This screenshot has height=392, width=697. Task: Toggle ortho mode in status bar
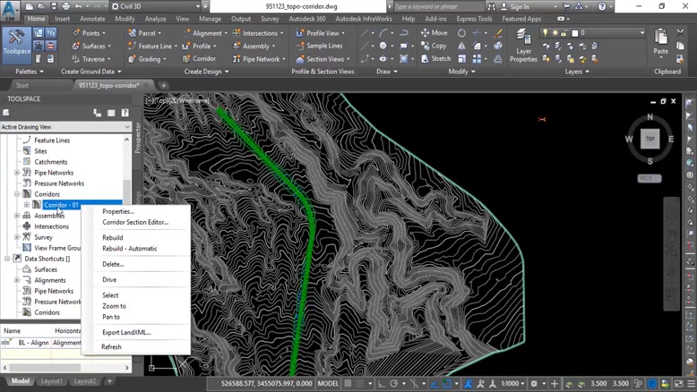click(382, 384)
